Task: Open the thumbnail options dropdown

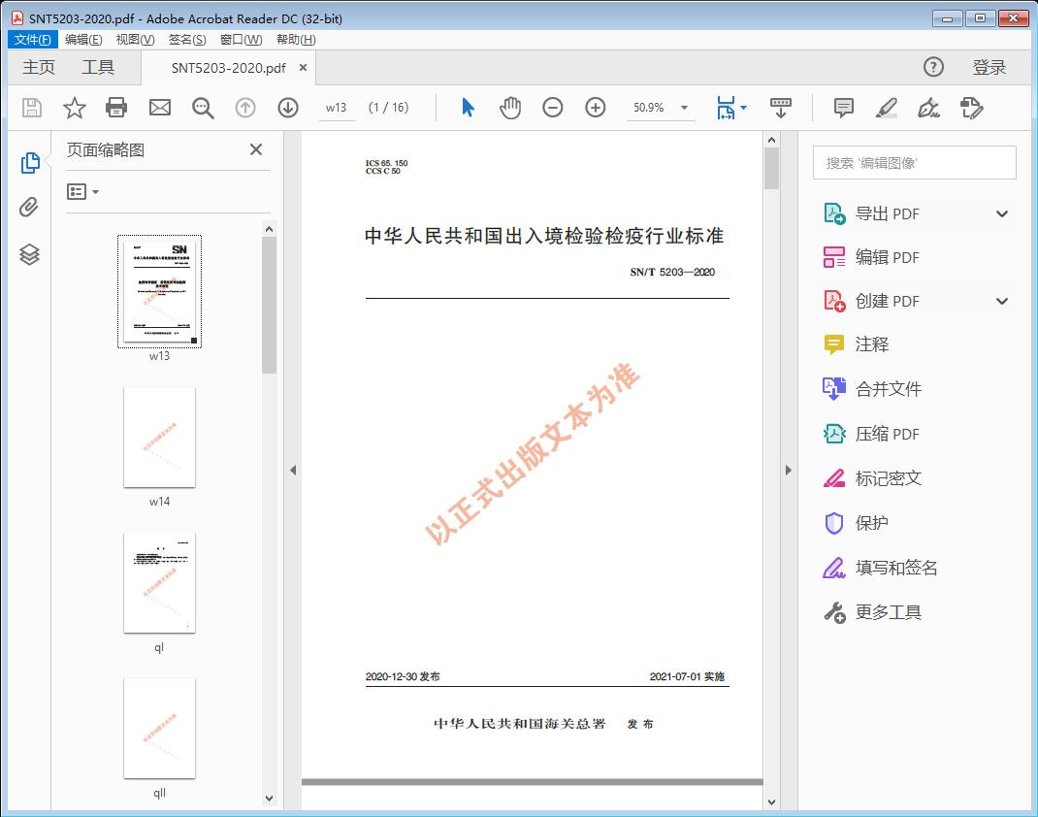Action: tap(81, 191)
